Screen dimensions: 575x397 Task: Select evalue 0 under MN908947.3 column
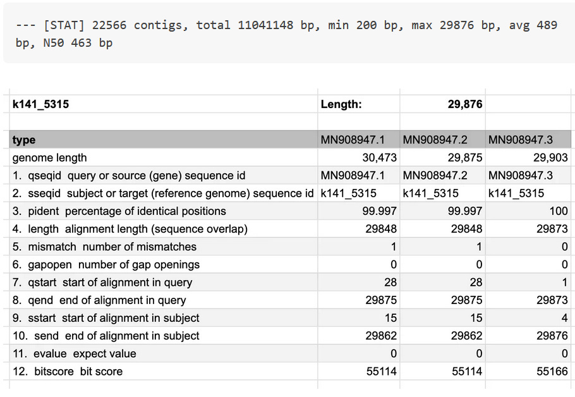[x=528, y=353]
